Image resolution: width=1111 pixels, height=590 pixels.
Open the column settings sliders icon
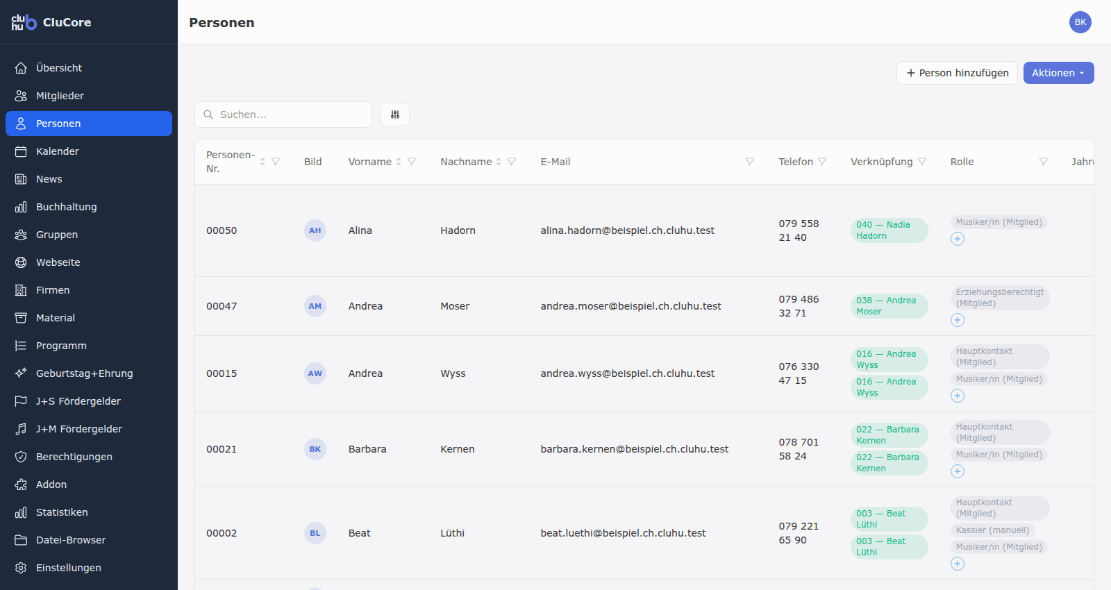(x=395, y=115)
